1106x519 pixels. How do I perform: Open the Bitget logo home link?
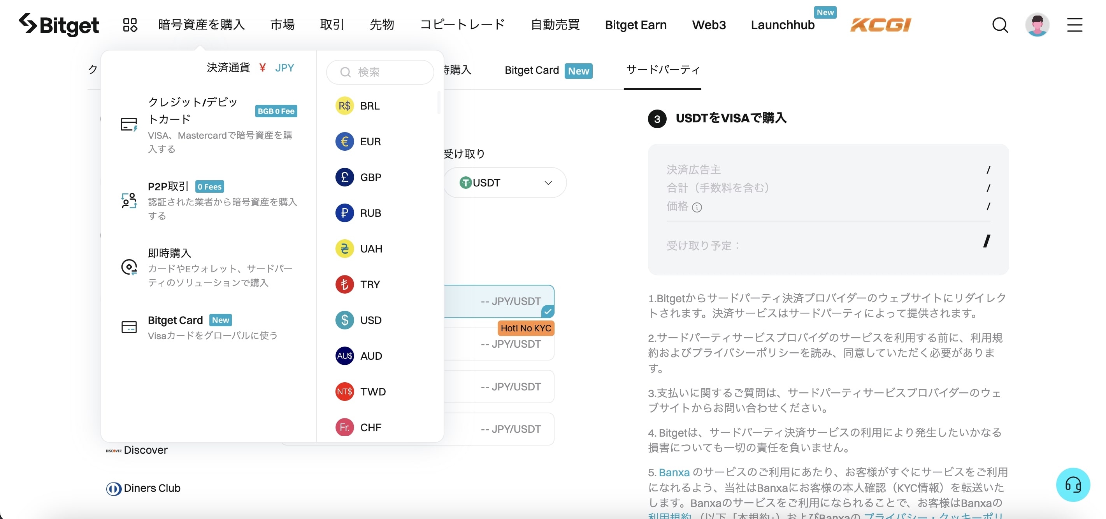pos(59,25)
